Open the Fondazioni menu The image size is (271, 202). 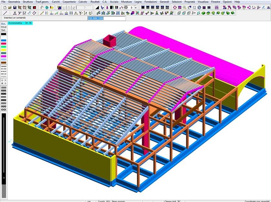point(151,2)
